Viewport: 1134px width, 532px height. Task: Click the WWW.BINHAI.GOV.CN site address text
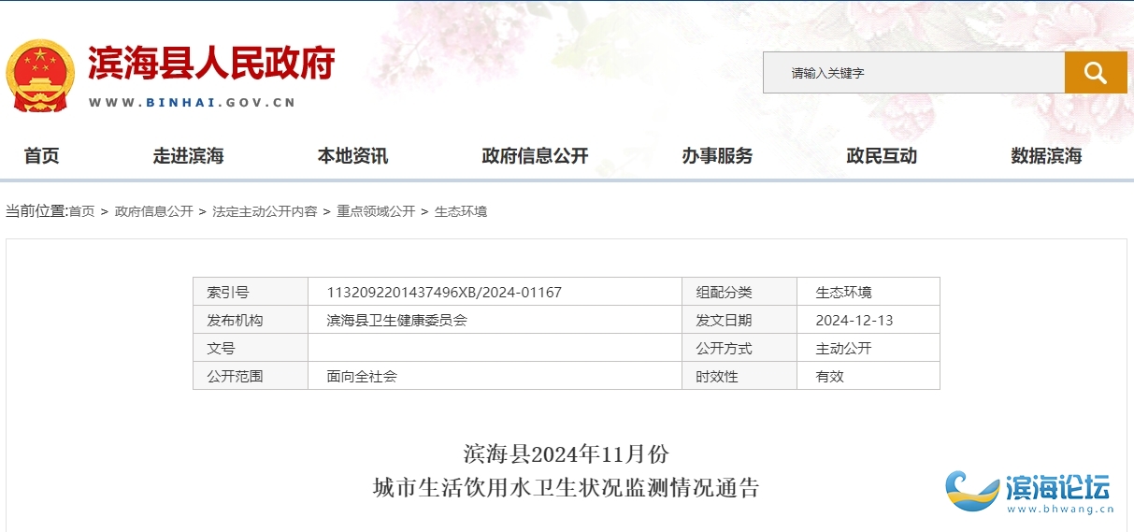click(x=193, y=103)
